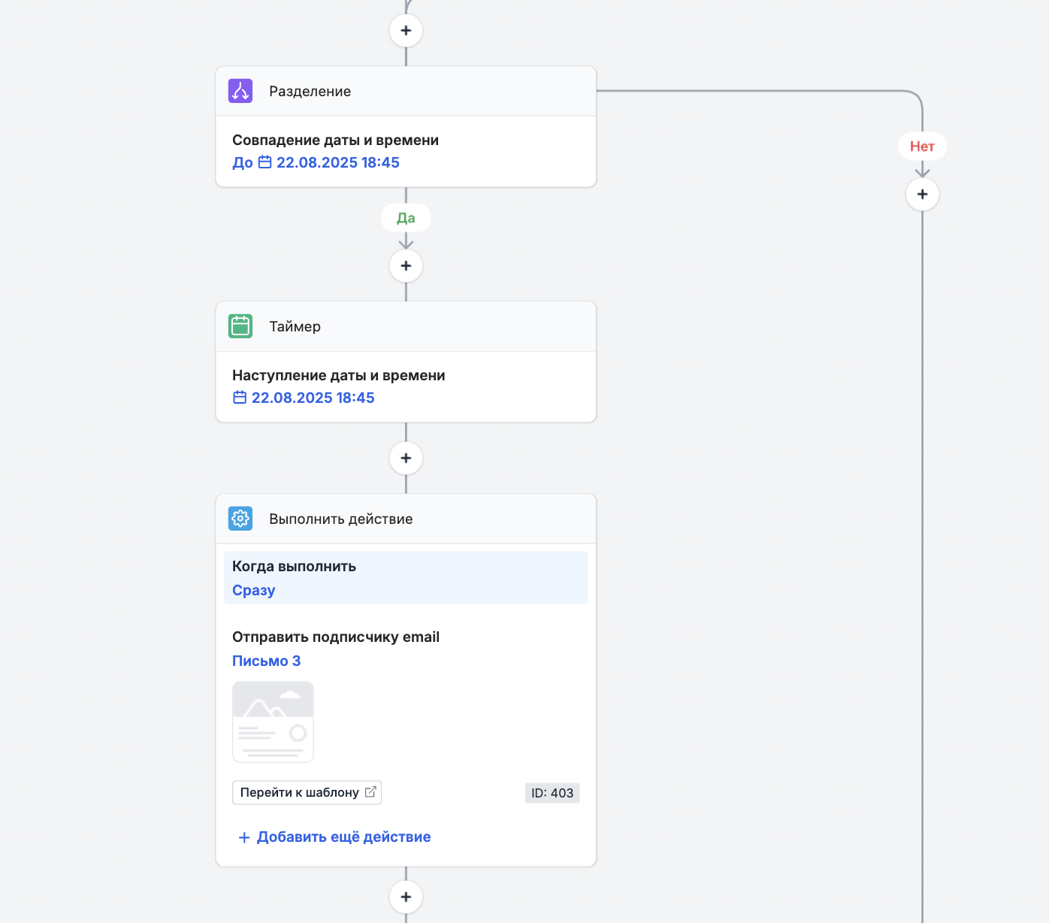This screenshot has width=1049, height=923.
Task: Open the Письмо 3 email link
Action: (x=267, y=661)
